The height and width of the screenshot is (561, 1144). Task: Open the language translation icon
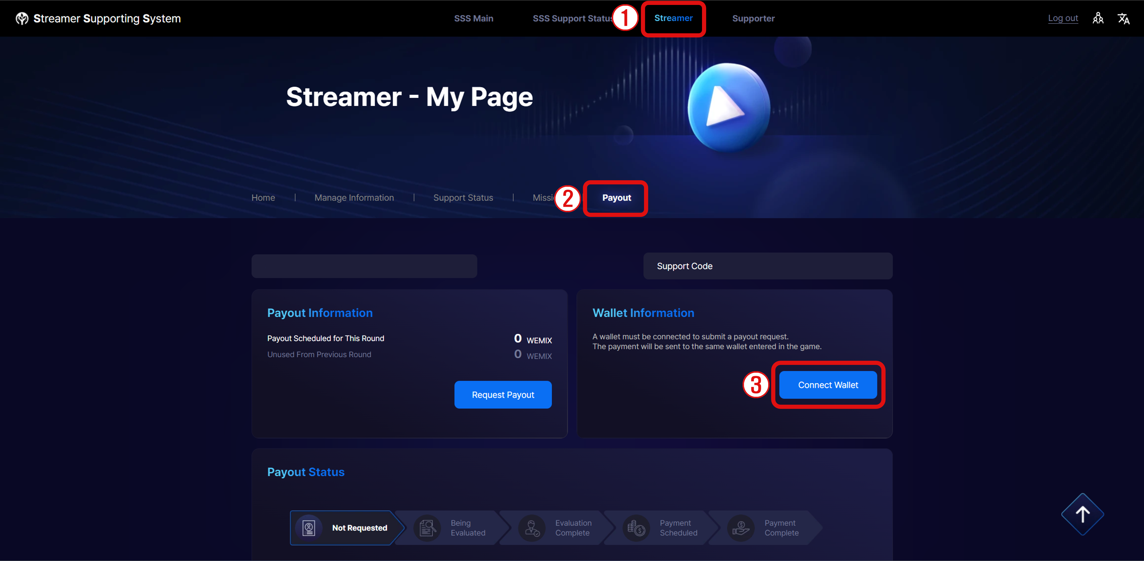[x=1123, y=18]
